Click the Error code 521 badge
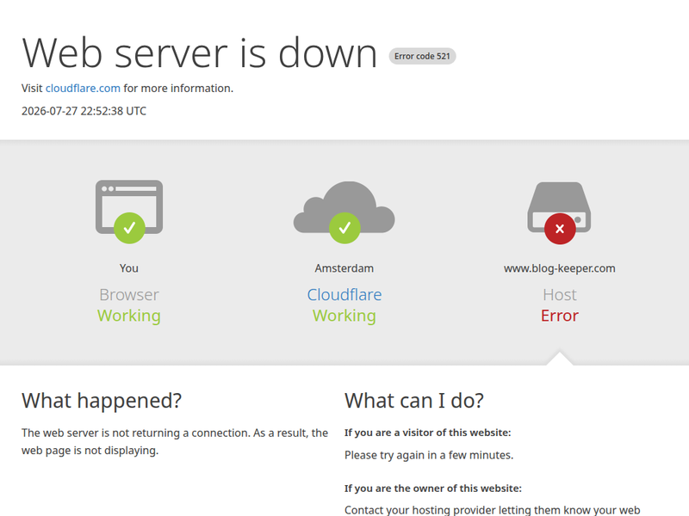The image size is (689, 516). coord(422,56)
